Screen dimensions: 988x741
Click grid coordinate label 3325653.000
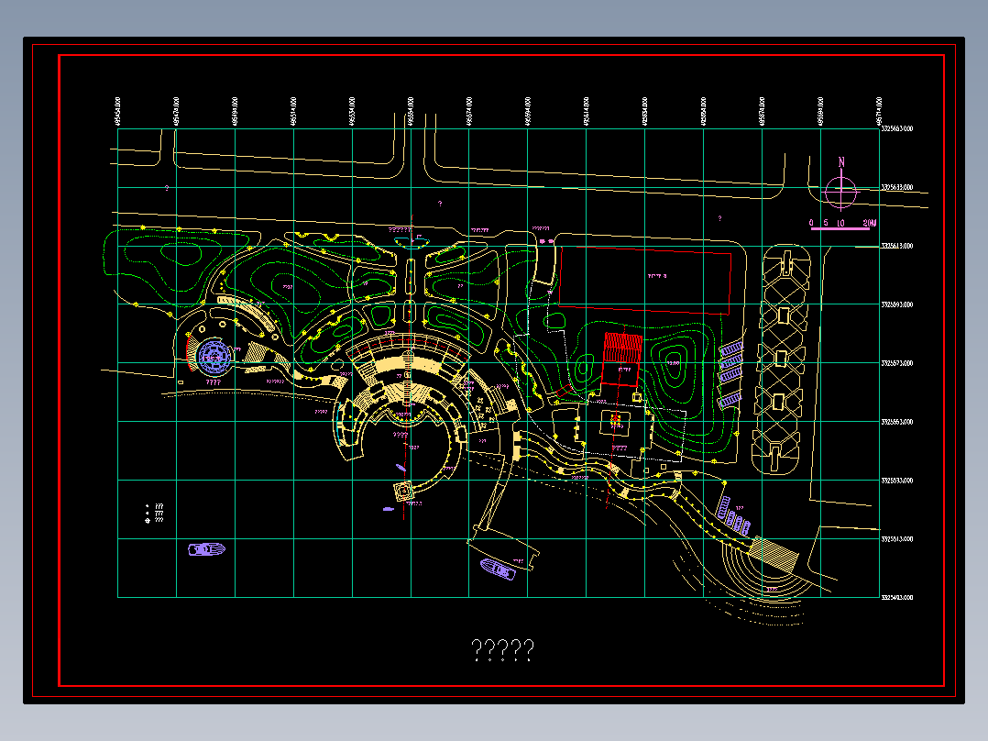897,128
